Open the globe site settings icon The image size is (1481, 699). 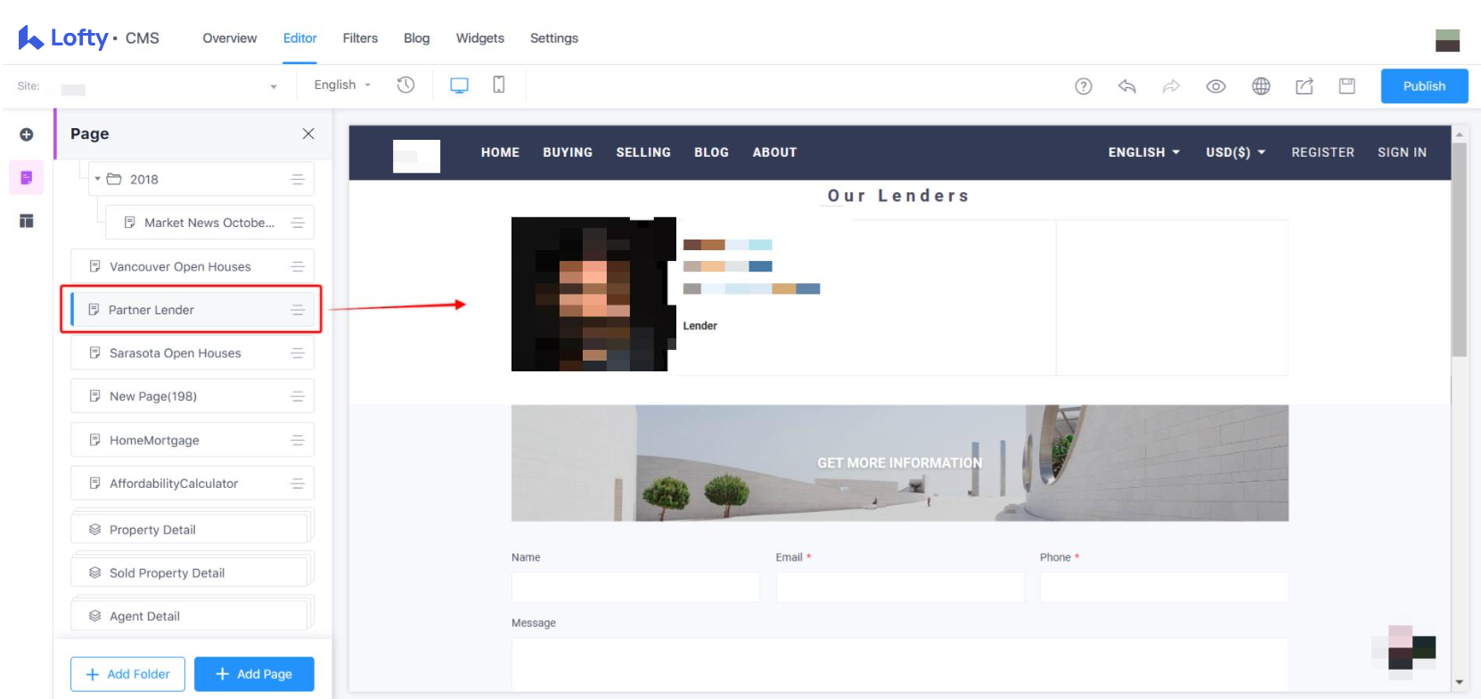[1261, 86]
